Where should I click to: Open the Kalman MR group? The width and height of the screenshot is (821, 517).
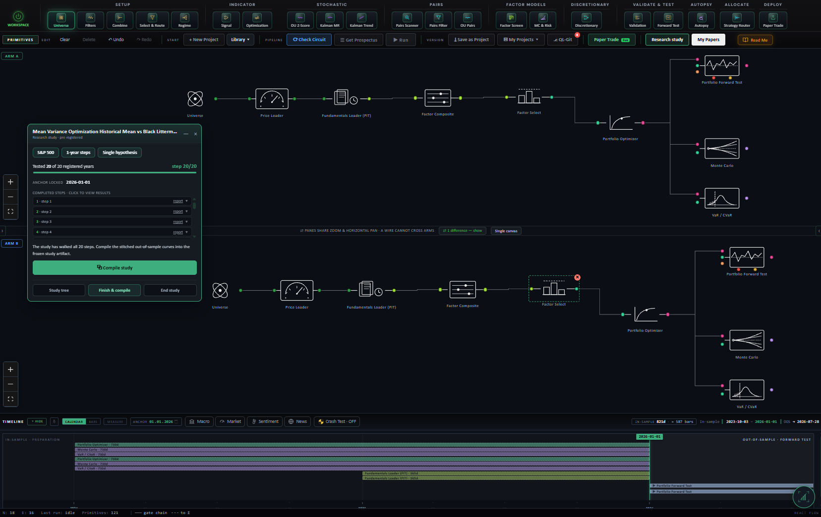coord(330,20)
